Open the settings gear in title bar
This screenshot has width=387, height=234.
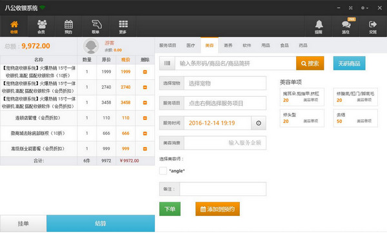click(x=364, y=8)
